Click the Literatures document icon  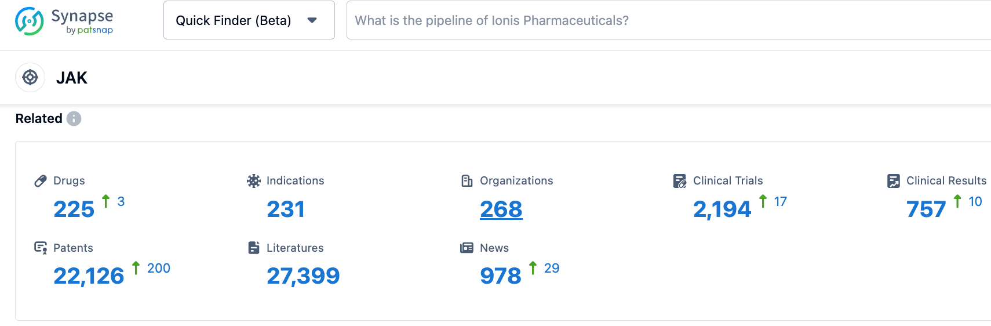coord(254,248)
